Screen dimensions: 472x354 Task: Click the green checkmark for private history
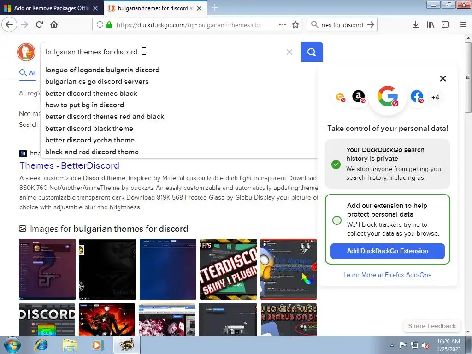[x=336, y=165]
